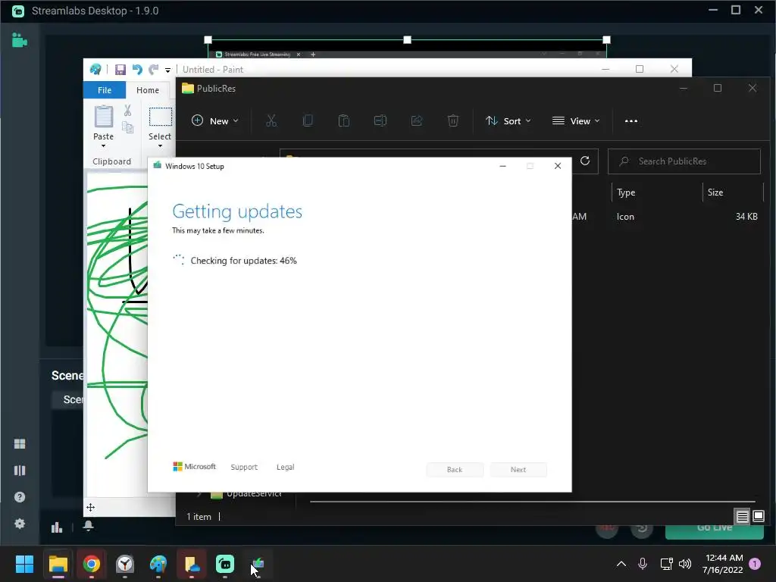The width and height of the screenshot is (776, 582).
Task: Open the Streamlabs editor camera icon
Action: pyautogui.click(x=19, y=41)
